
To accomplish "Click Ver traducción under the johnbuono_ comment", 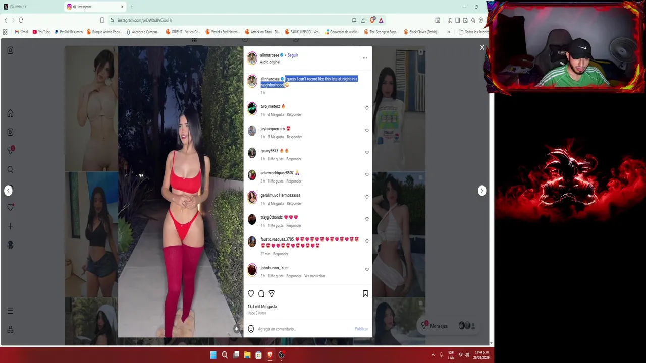I will 314,276.
